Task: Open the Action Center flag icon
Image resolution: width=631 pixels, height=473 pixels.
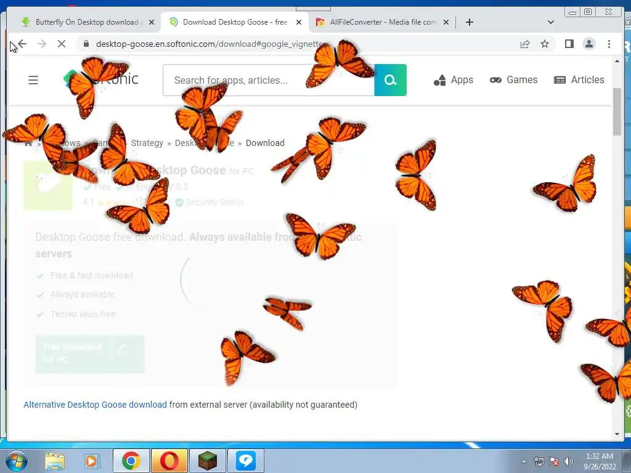Action: 554,461
